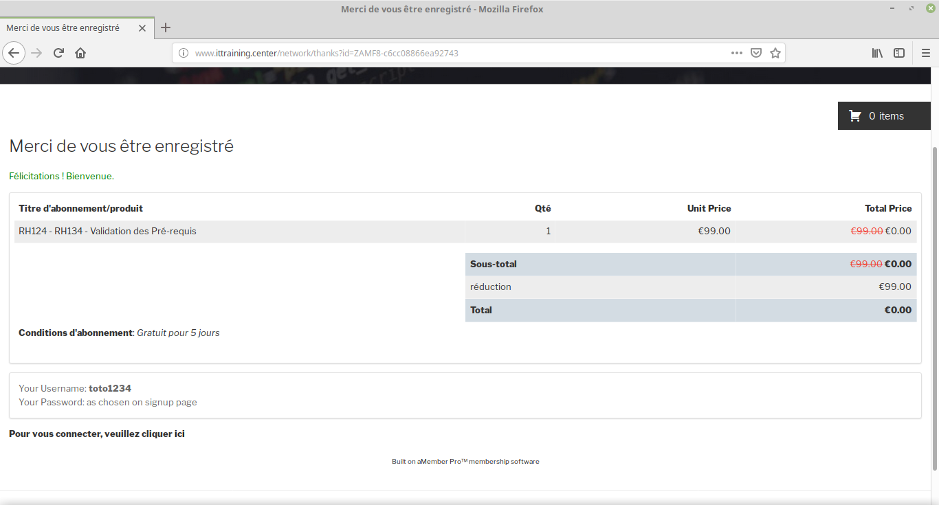Open the Firefox hamburger menu
Viewport: 939px width, 505px height.
[x=925, y=53]
